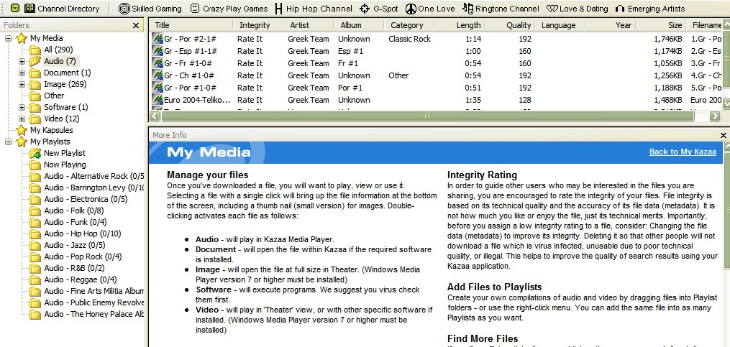Click the My Playlists star icon
Image resolution: width=730 pixels, height=347 pixels.
(x=22, y=142)
